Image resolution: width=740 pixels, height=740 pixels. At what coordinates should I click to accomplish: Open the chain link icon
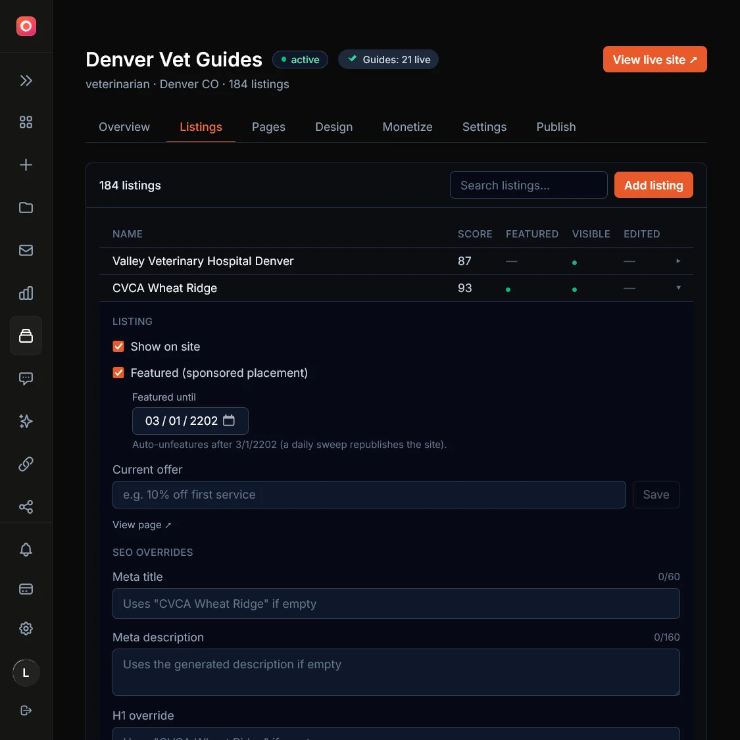tap(26, 464)
